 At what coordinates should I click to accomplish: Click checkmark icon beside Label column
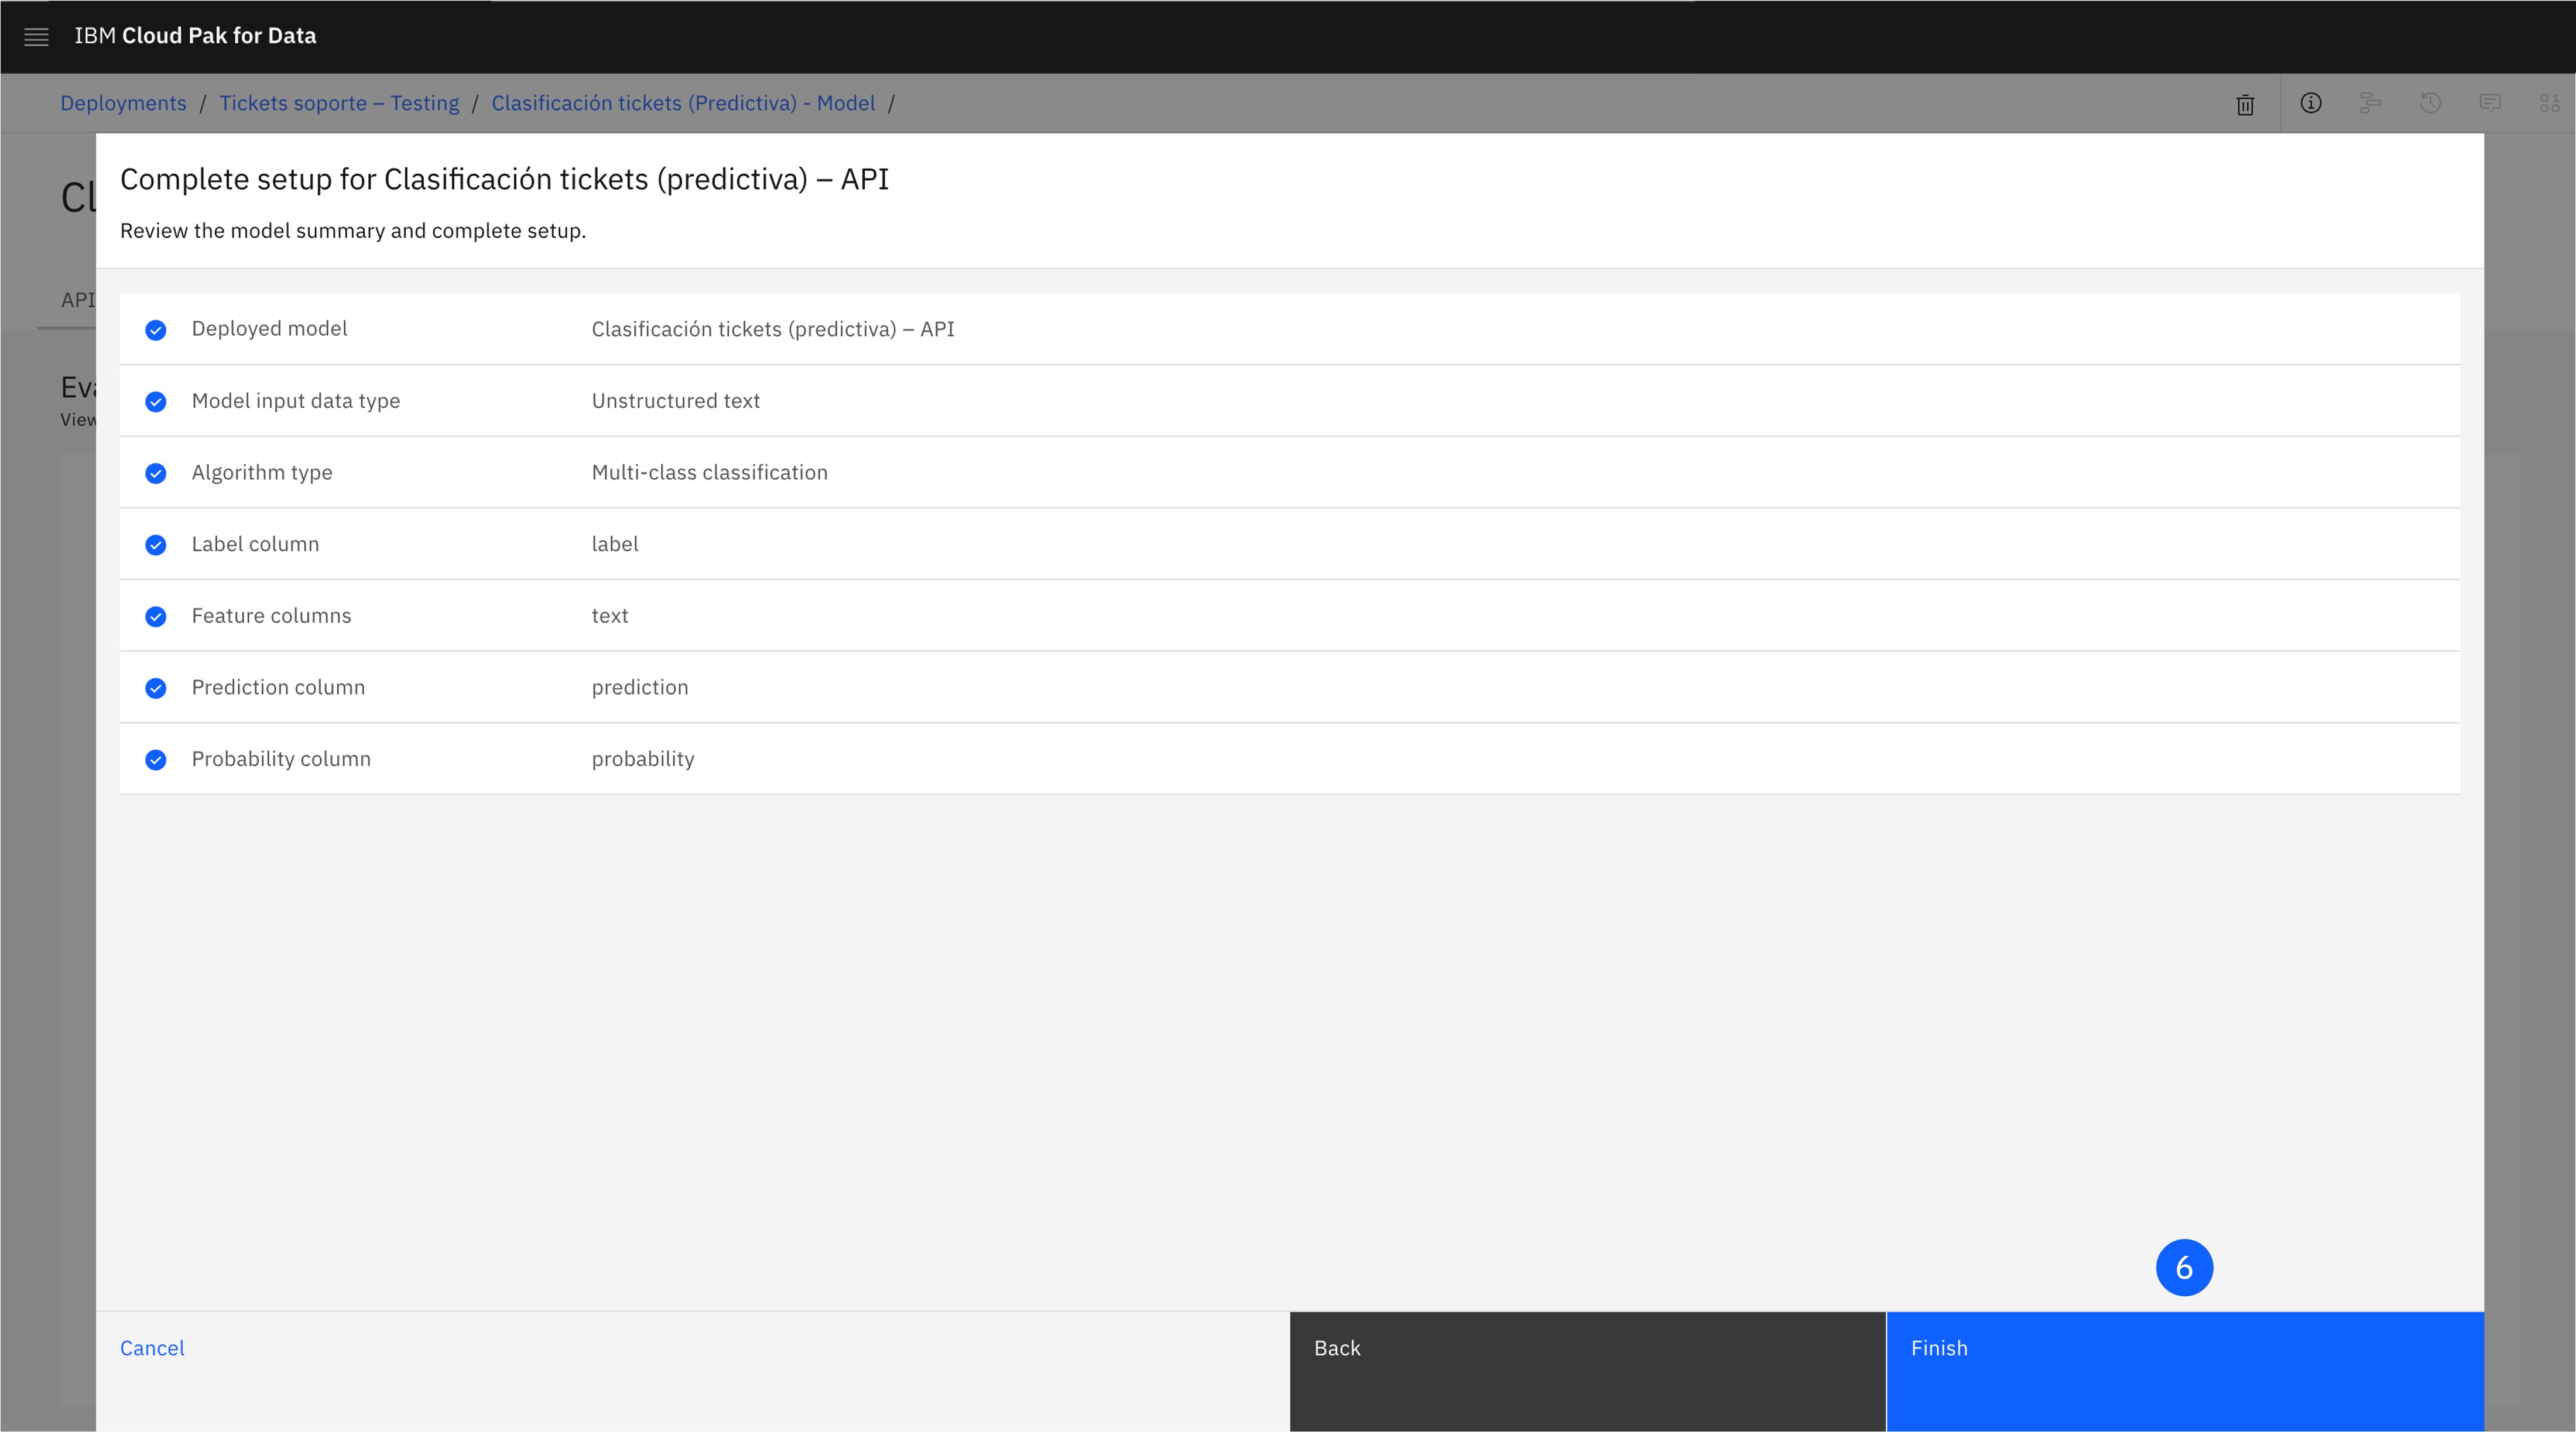(x=156, y=545)
